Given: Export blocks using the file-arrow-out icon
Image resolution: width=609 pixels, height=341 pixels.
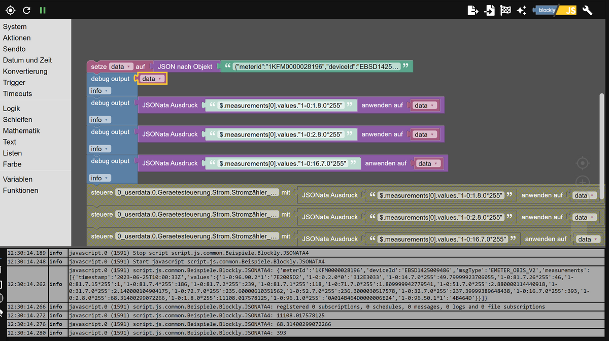Looking at the screenshot, I should click(472, 10).
